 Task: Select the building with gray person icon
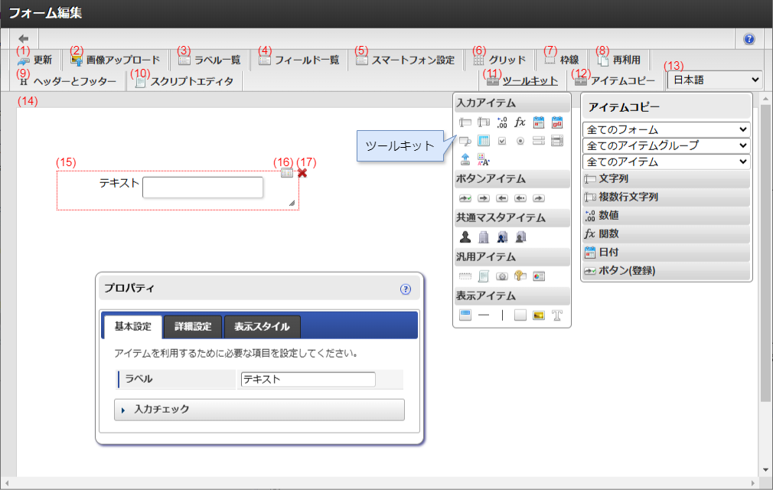(520, 237)
